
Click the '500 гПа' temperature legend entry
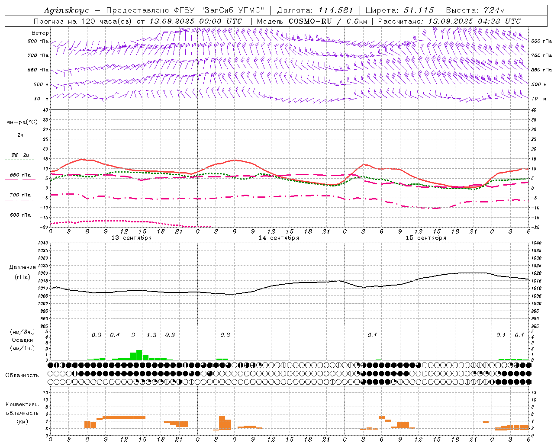click(20, 215)
